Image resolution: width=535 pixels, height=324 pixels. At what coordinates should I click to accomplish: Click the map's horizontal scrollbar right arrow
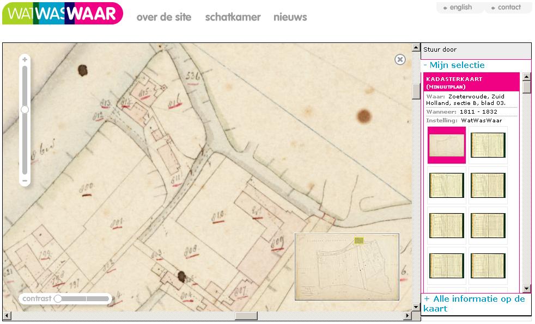click(x=408, y=316)
